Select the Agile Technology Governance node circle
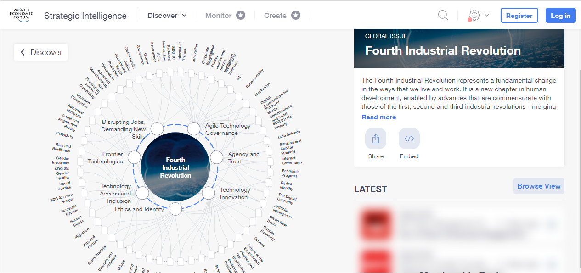The height and width of the screenshot is (273, 581). coord(194,129)
